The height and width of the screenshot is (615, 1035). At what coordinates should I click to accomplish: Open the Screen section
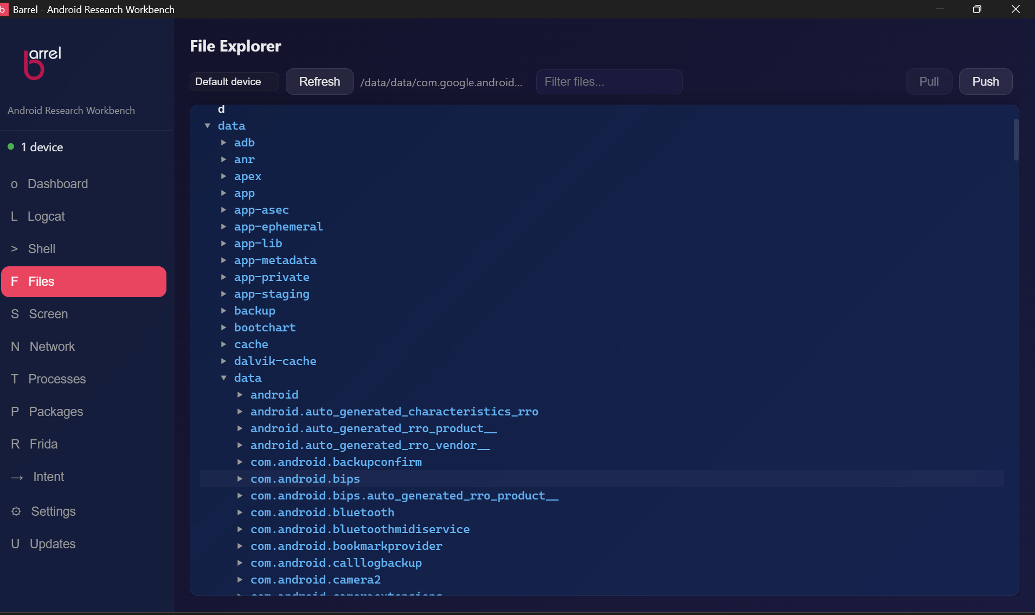point(83,314)
